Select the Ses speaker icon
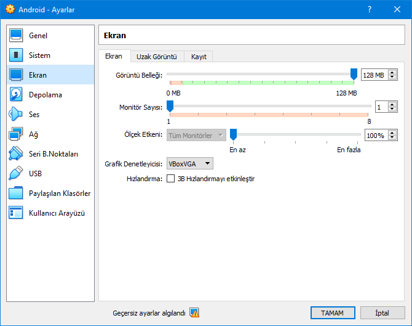Viewport: 412px width, 326px height. pos(17,115)
